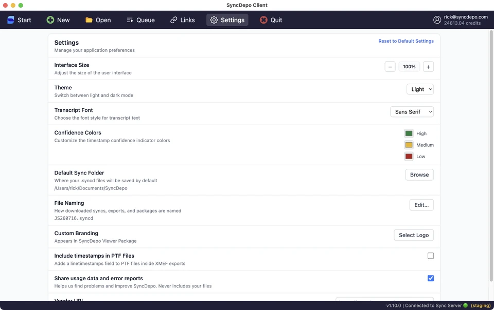Open the Open menu label

click(103, 20)
